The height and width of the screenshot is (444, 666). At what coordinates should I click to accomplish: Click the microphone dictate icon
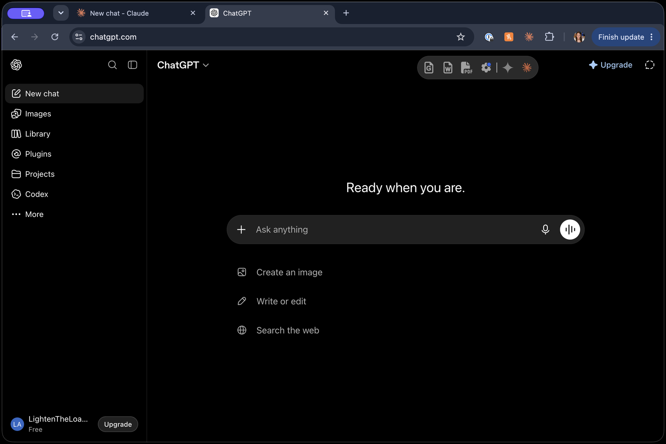click(x=545, y=229)
